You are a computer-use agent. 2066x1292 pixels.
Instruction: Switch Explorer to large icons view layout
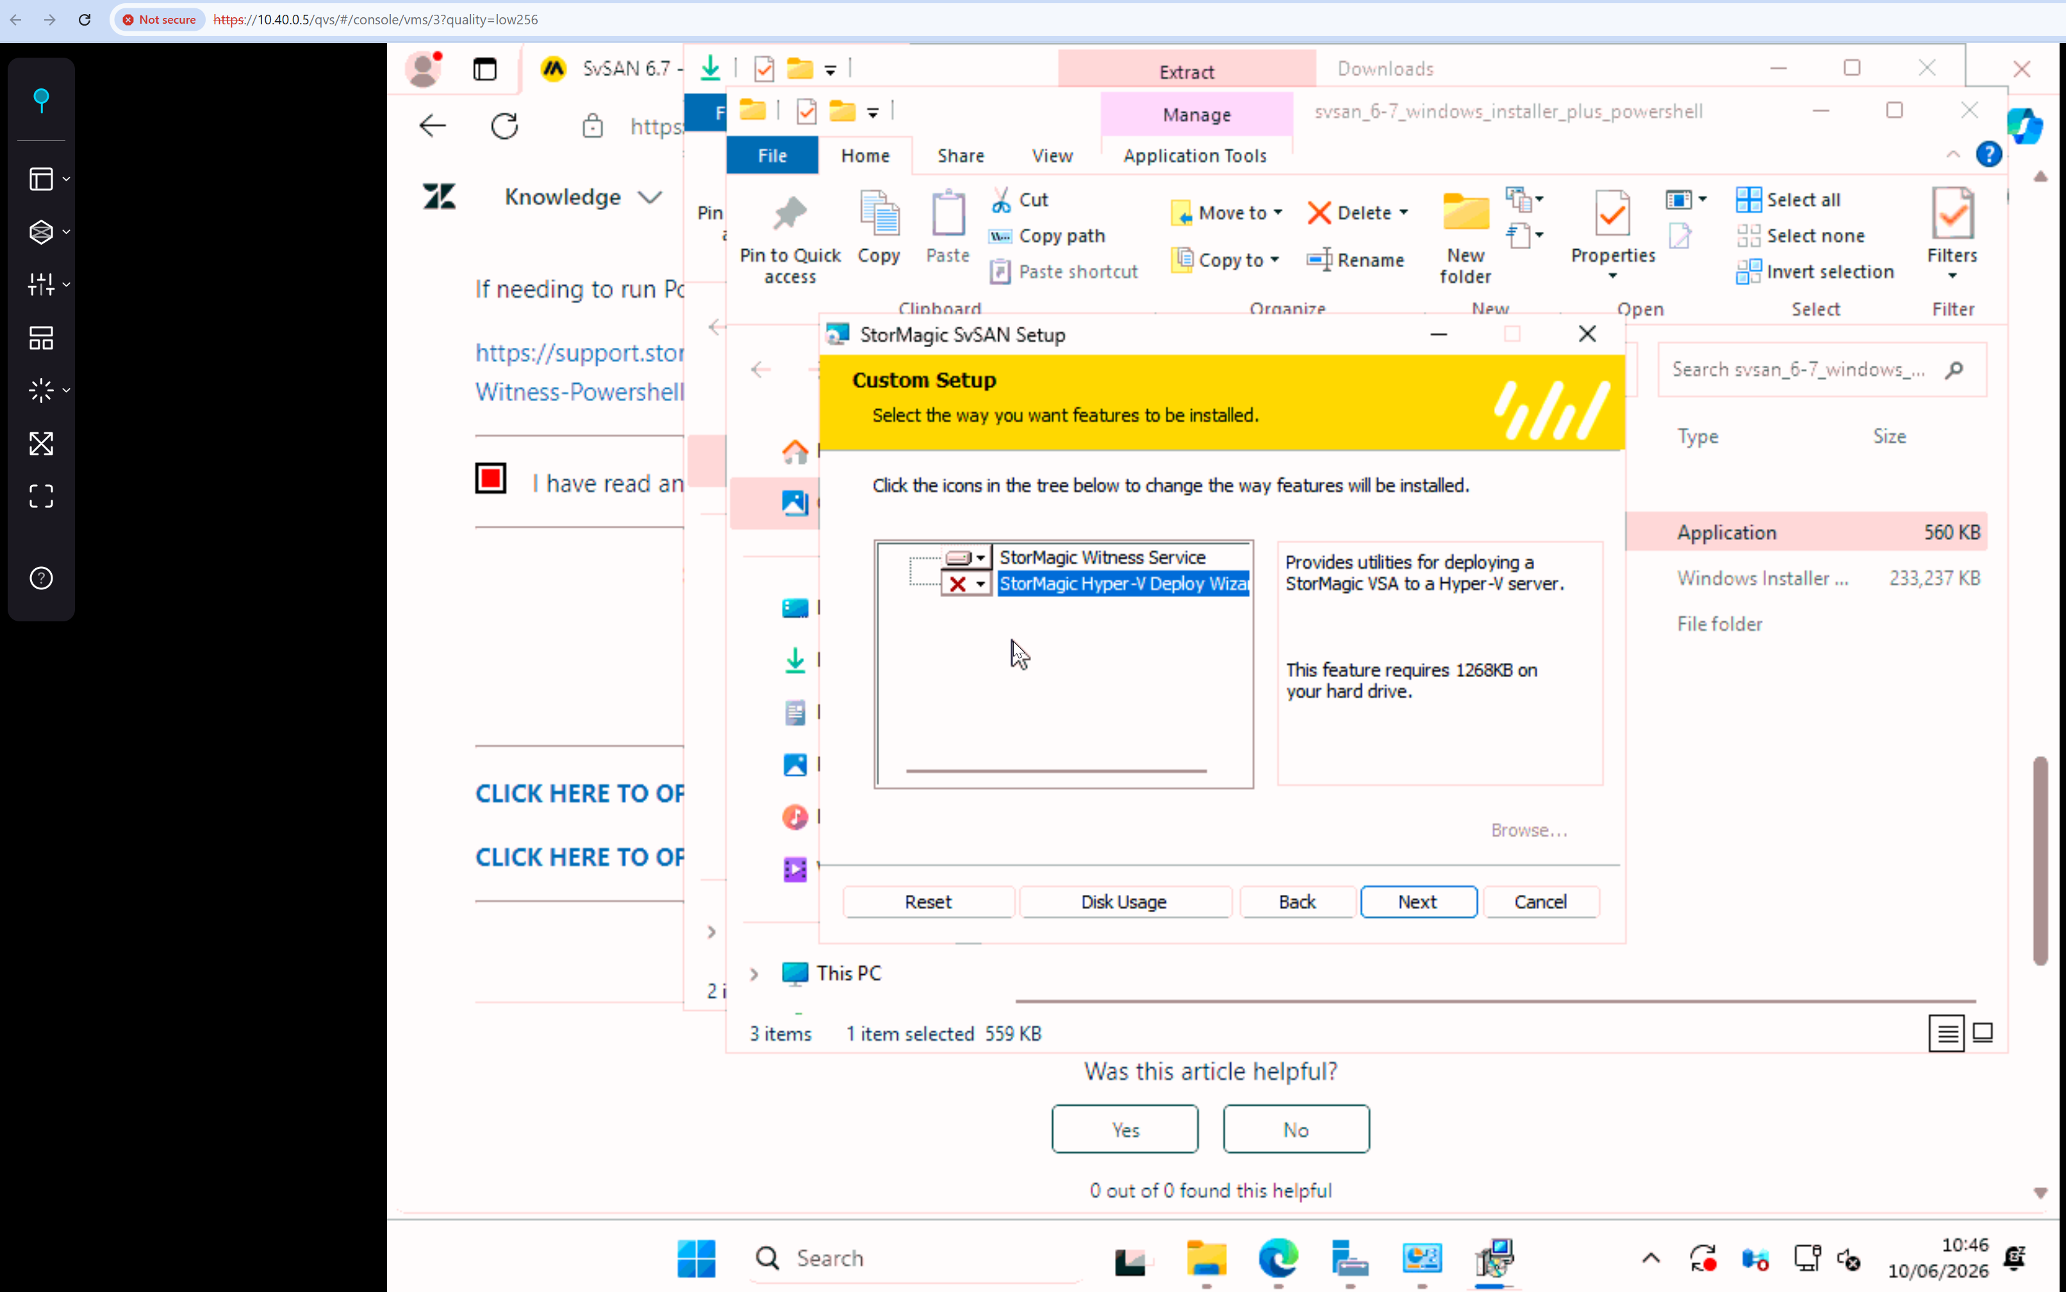(1982, 1033)
